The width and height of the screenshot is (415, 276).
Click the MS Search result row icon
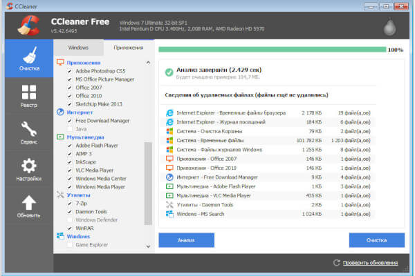(169, 214)
